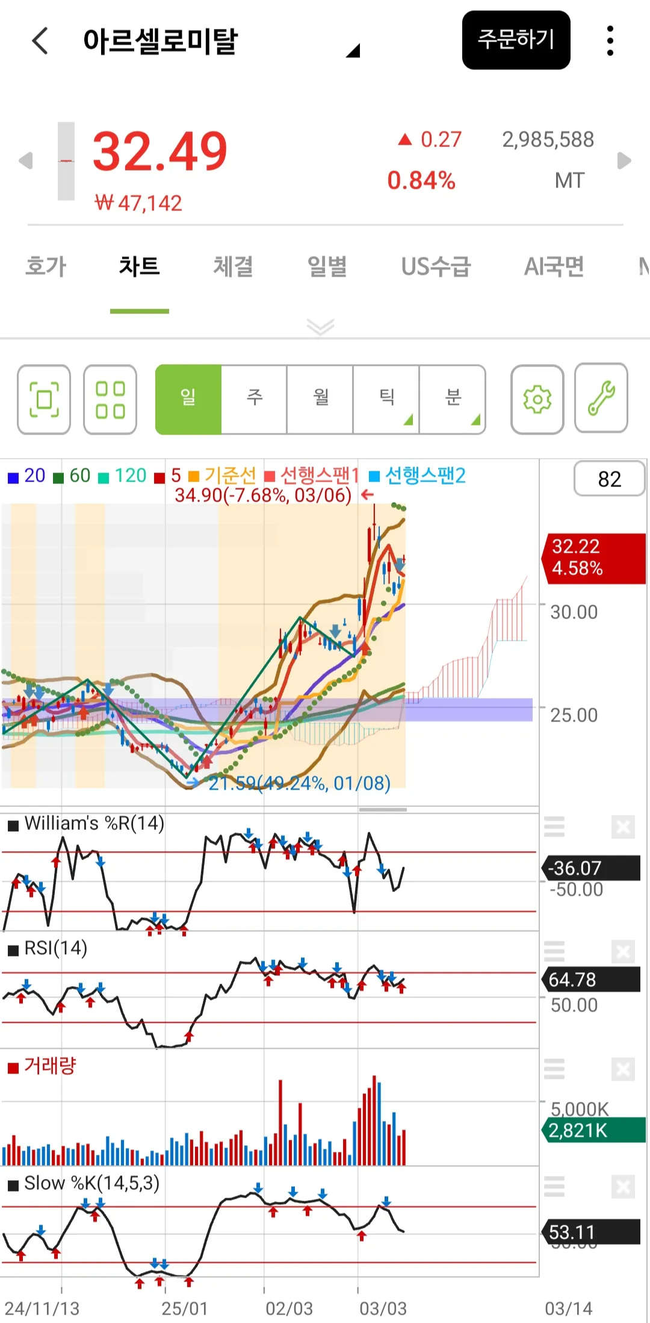The height and width of the screenshot is (1323, 650).
Task: Click the red 5 moving average legend
Action: (x=168, y=476)
